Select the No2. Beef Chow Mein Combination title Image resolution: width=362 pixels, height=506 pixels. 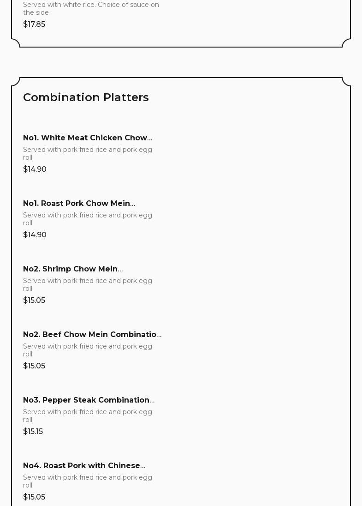pos(92,335)
